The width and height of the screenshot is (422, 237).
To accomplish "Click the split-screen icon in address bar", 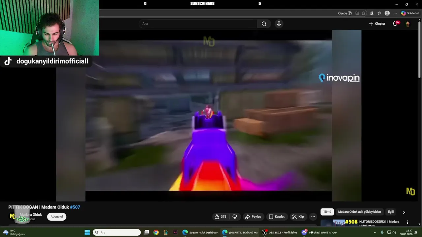I will tap(357, 13).
